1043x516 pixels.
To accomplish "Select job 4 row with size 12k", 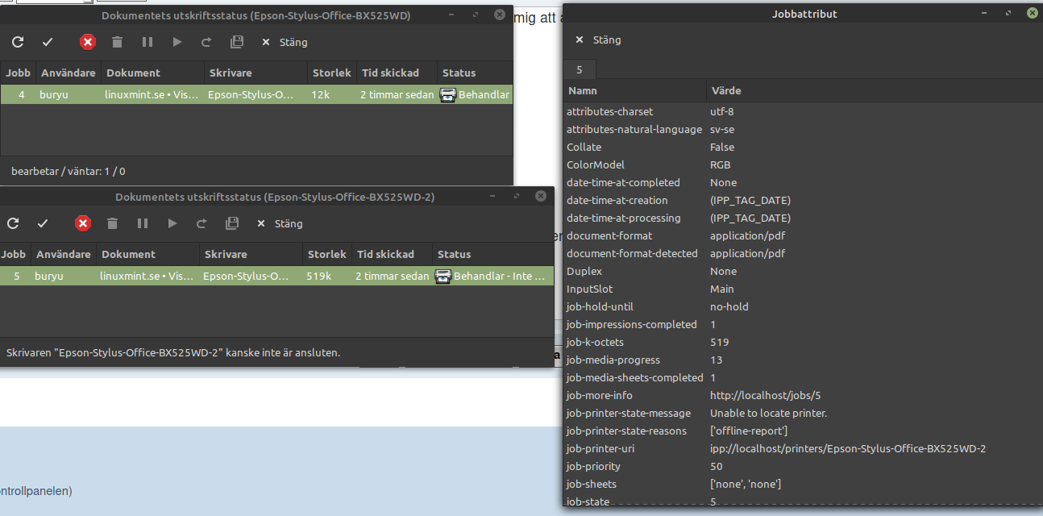I will (256, 94).
